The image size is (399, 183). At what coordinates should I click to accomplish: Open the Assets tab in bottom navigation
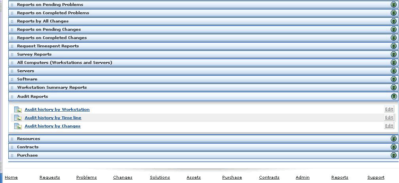click(x=194, y=177)
